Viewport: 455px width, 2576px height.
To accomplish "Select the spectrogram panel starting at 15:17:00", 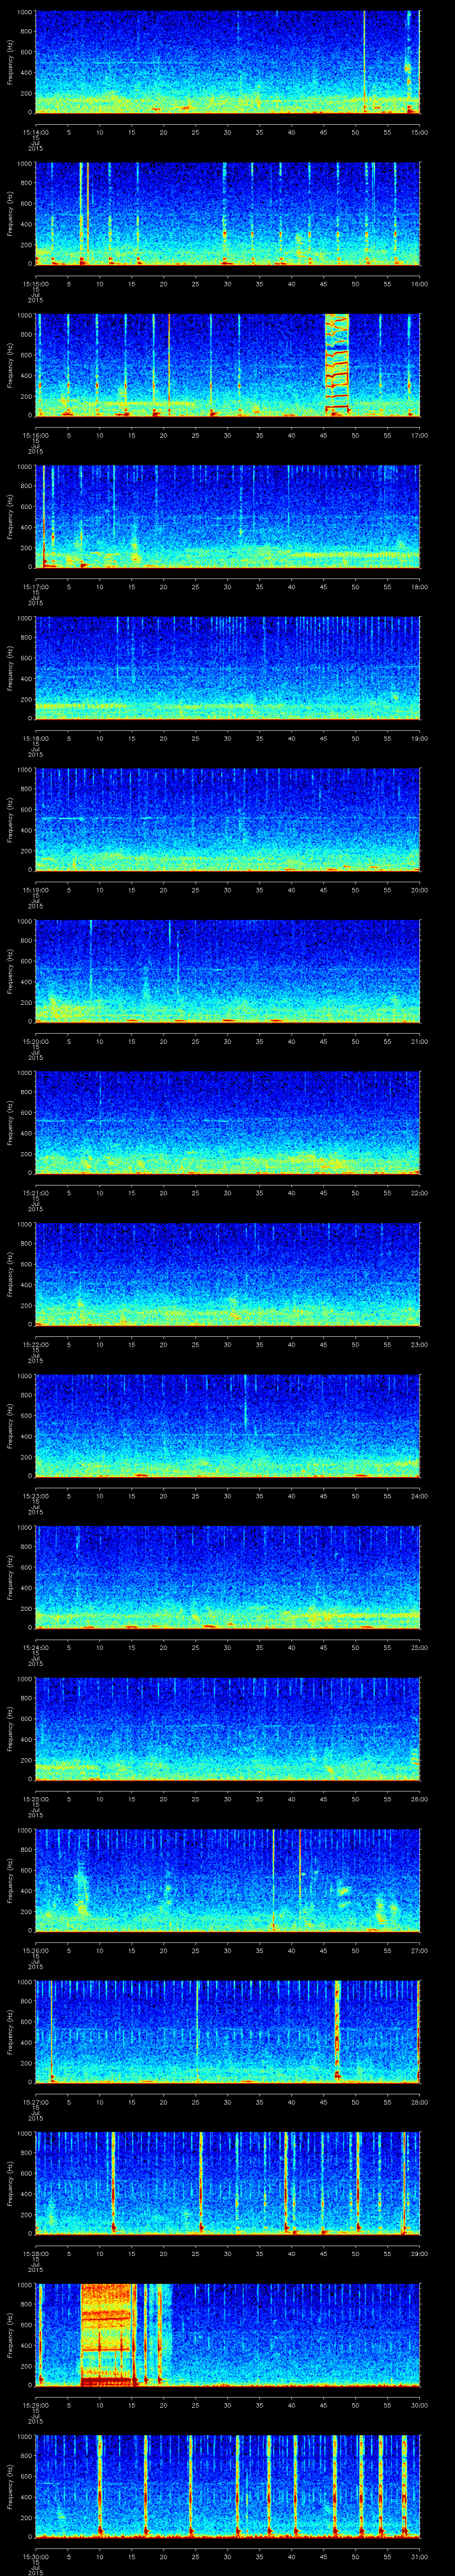I will [x=227, y=517].
